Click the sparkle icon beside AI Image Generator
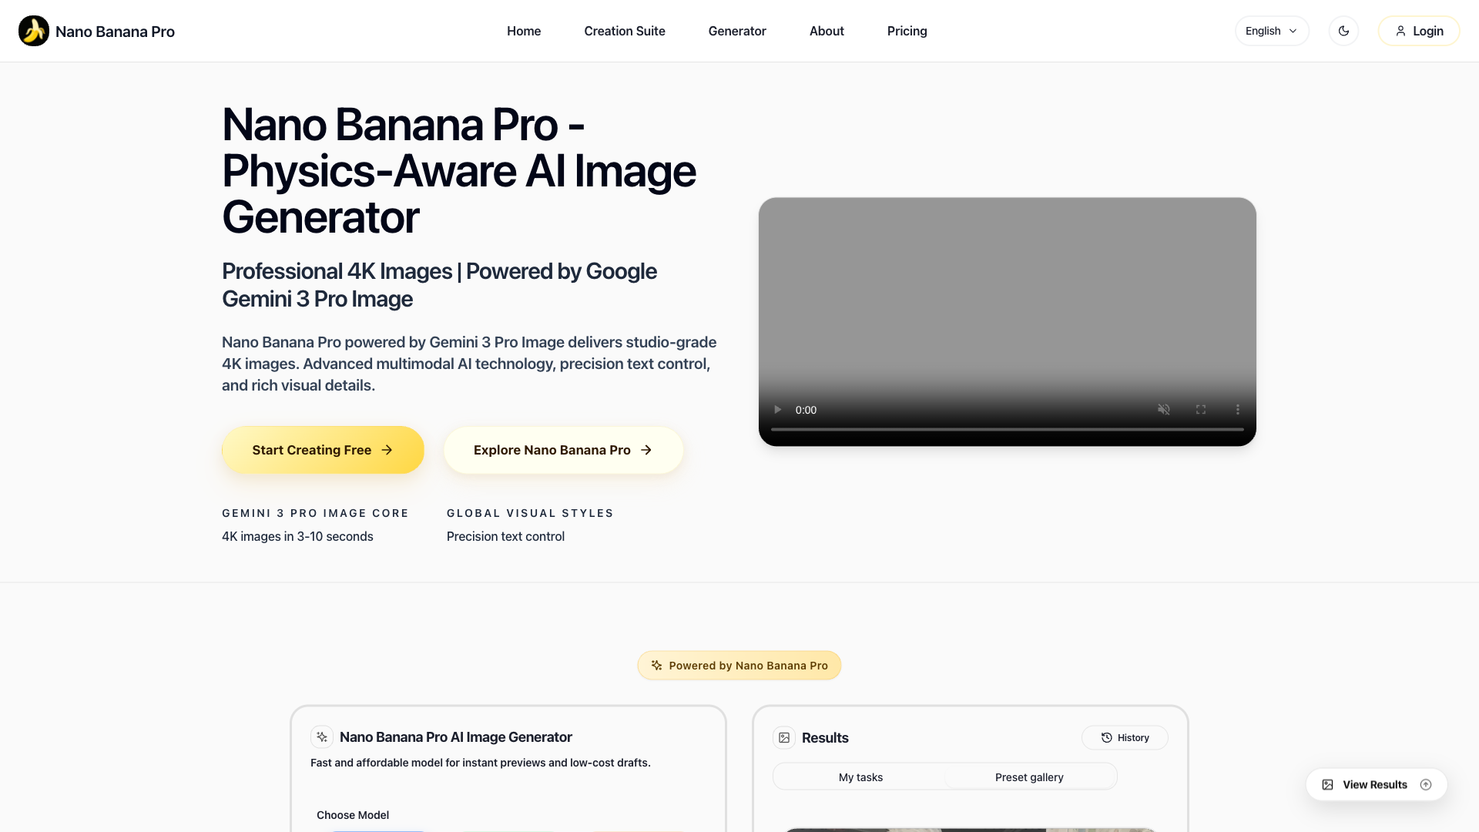Screen dimensions: 1479x832 click(322, 737)
